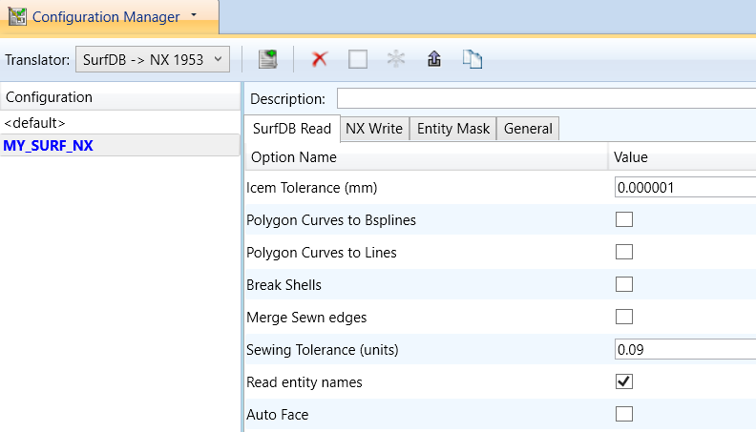
Task: Switch to the Entity Mask tab
Action: [453, 129]
